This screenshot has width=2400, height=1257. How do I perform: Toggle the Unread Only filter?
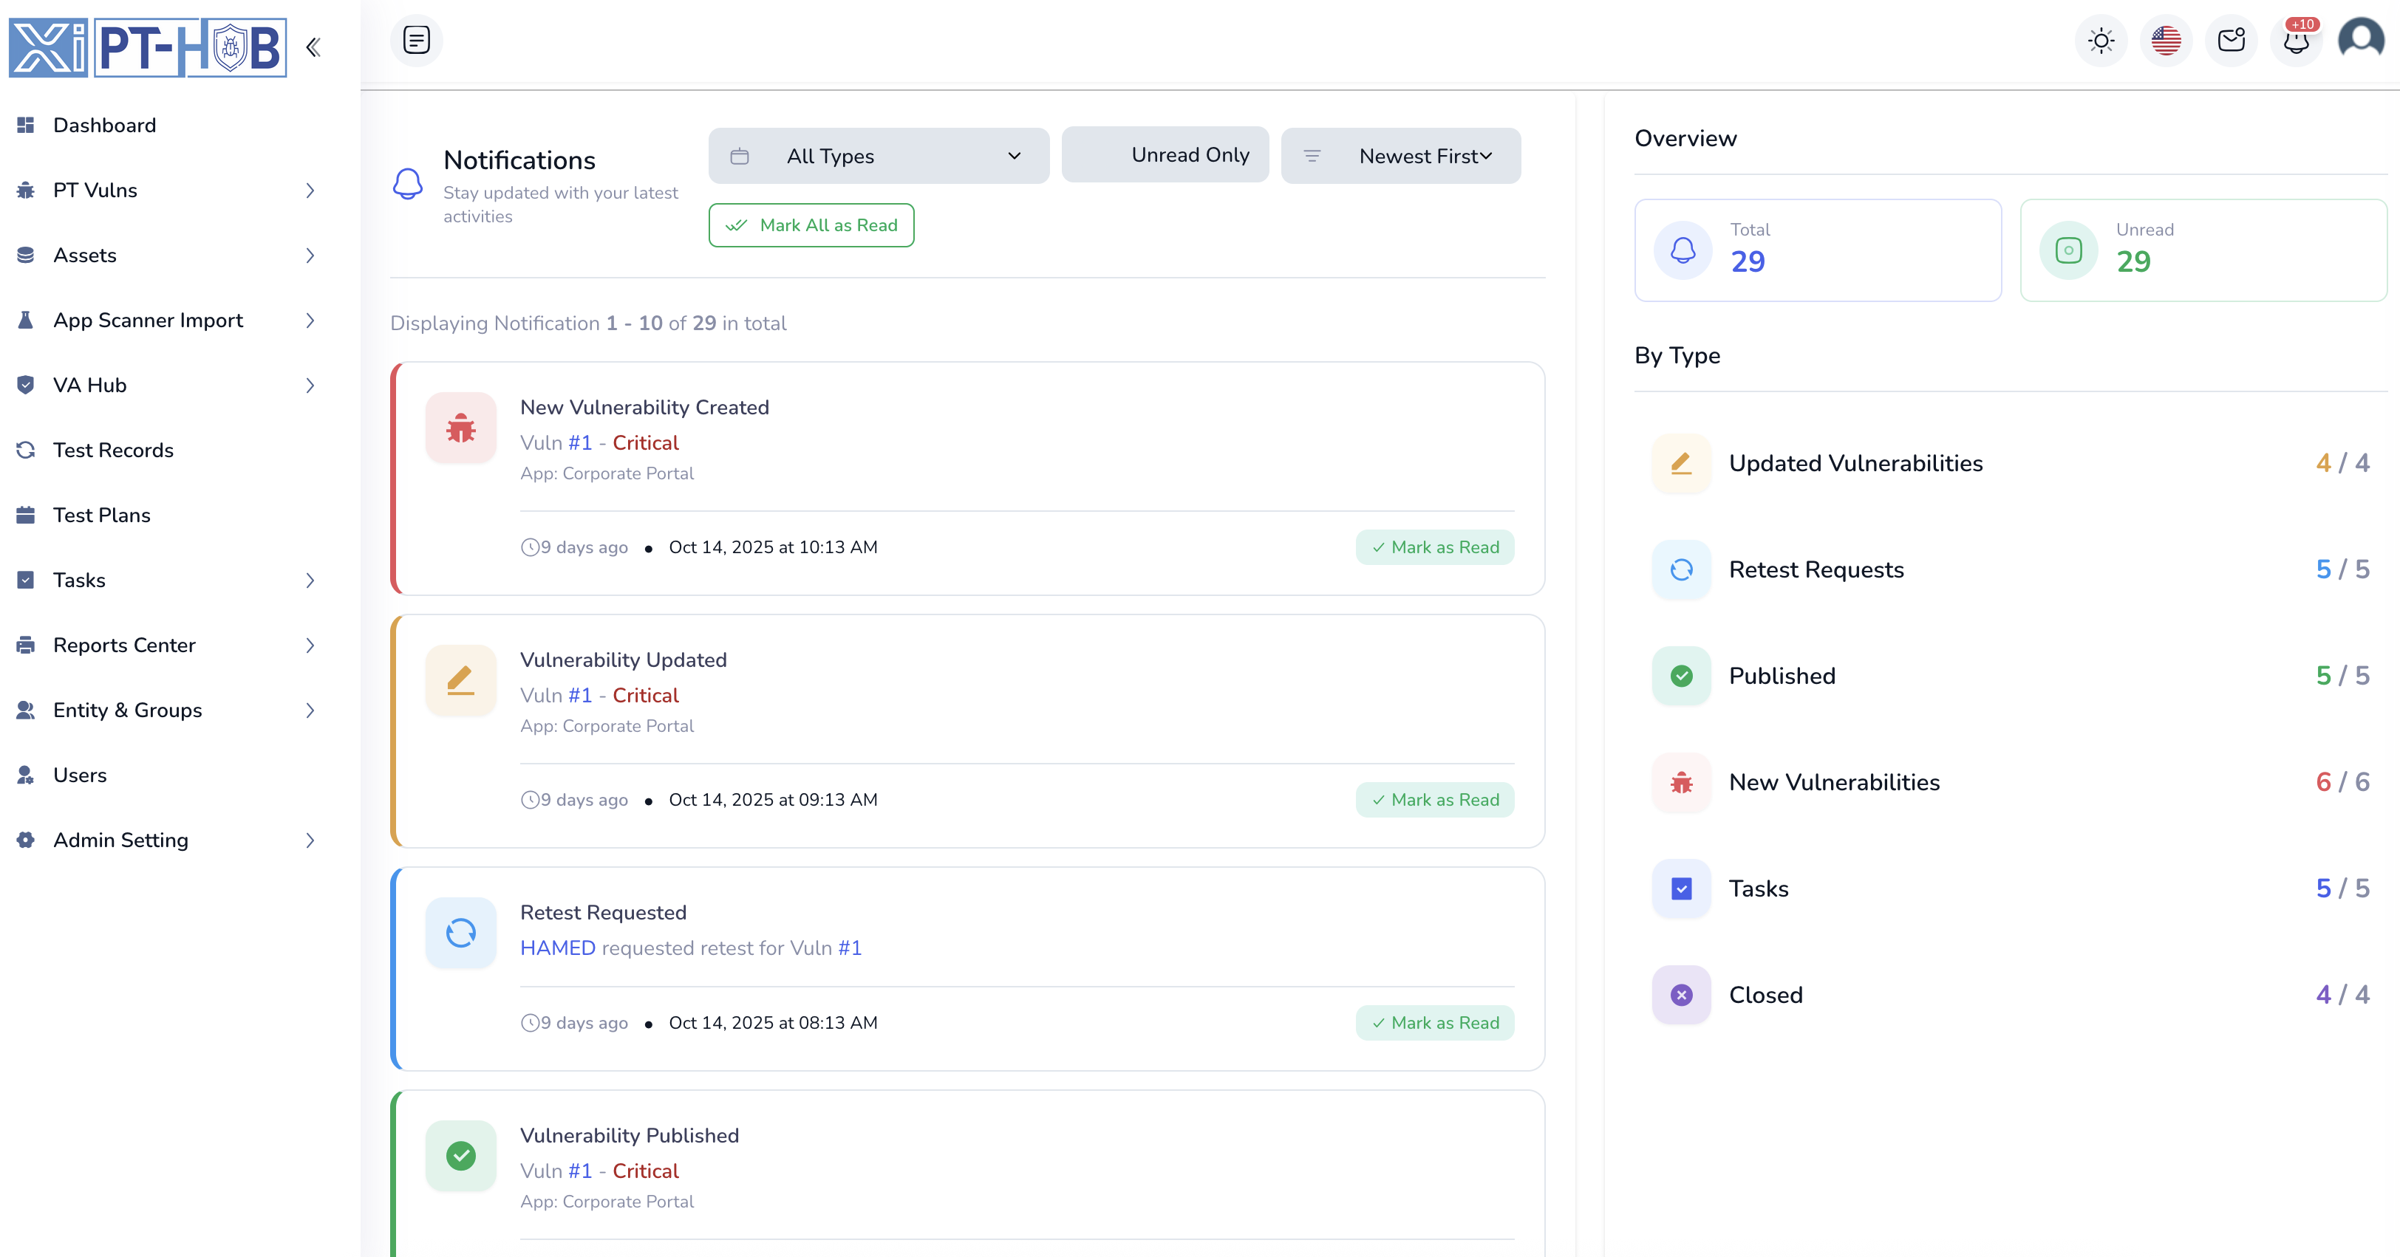point(1165,156)
